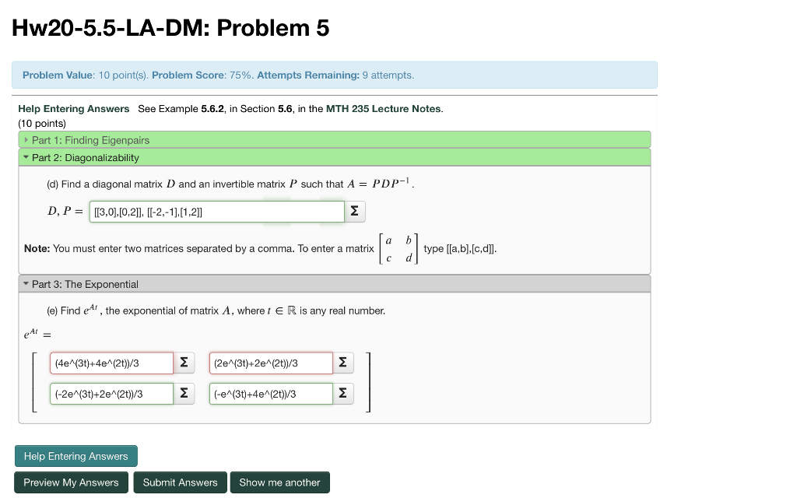This screenshot has height=498, width=797.
Task: Open equation editor for bottom-left exponential entry
Action: point(184,393)
